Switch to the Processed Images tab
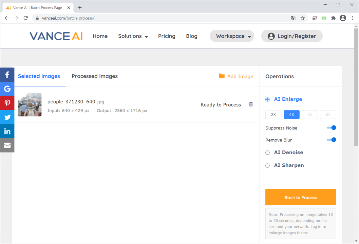Screen dimensions: 359x244 coord(95,76)
